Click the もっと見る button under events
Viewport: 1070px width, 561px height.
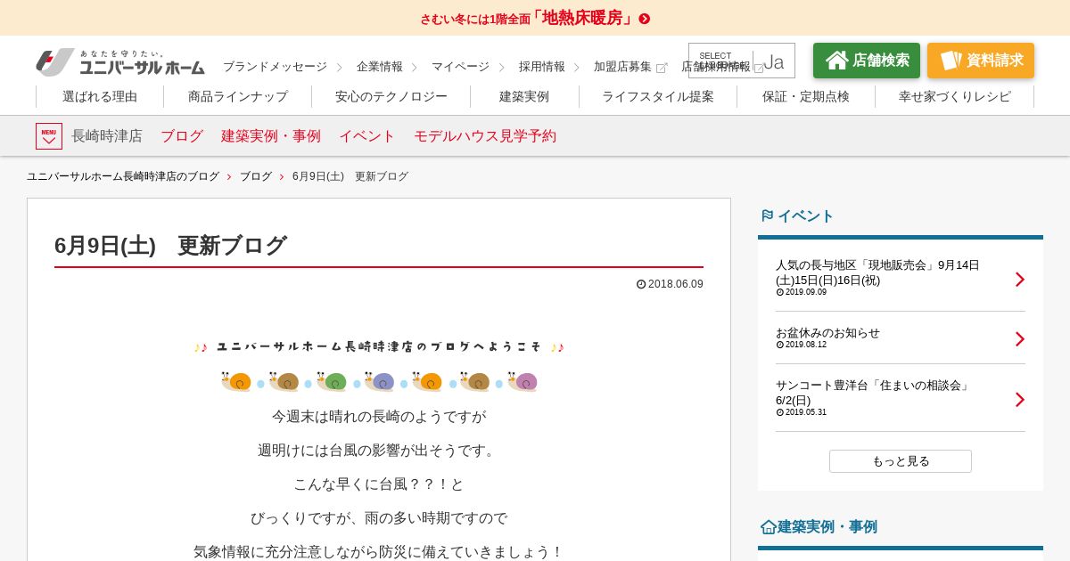point(901,461)
